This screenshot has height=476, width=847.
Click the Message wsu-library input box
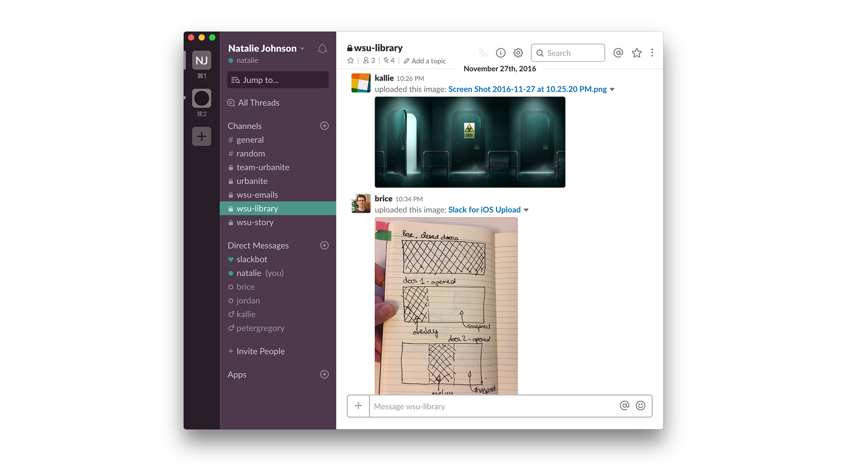coord(494,406)
